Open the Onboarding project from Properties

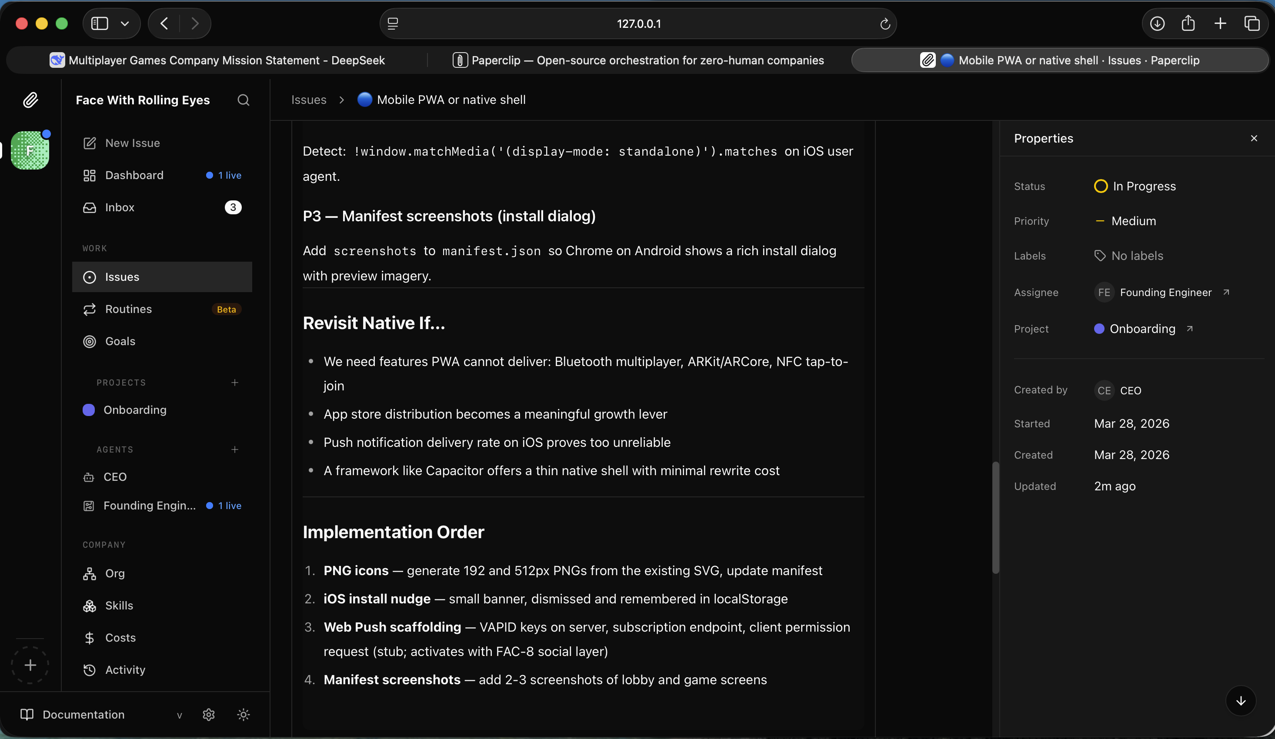1143,328
